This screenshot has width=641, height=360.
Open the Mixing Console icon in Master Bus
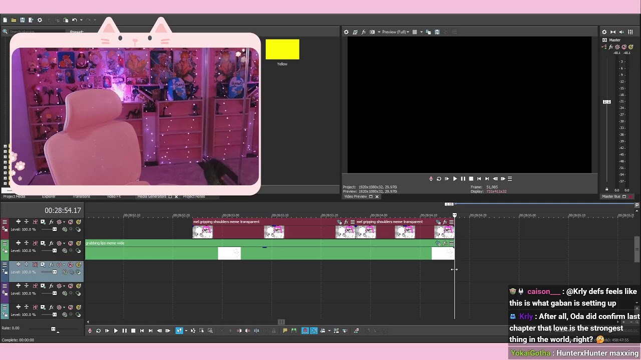coord(630,32)
